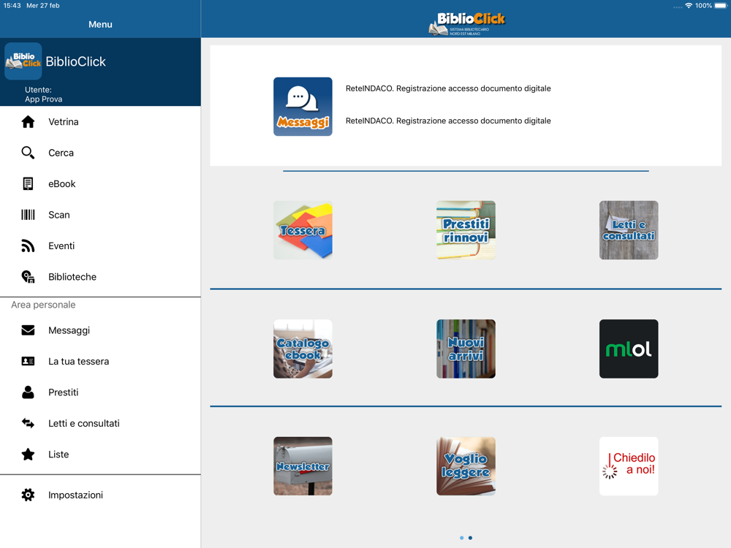This screenshot has height=548, width=731.
Task: Open the Letti e consultati tile
Action: coord(629,230)
